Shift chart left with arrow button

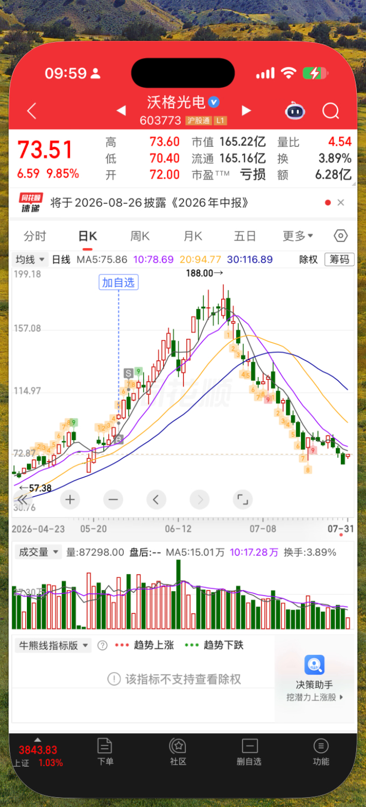(x=156, y=500)
